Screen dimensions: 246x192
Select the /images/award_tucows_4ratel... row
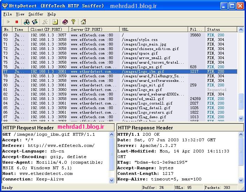[x=120, y=62]
